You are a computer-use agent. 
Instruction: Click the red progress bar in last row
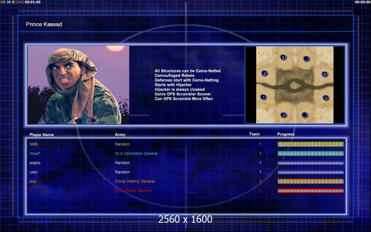(310, 191)
